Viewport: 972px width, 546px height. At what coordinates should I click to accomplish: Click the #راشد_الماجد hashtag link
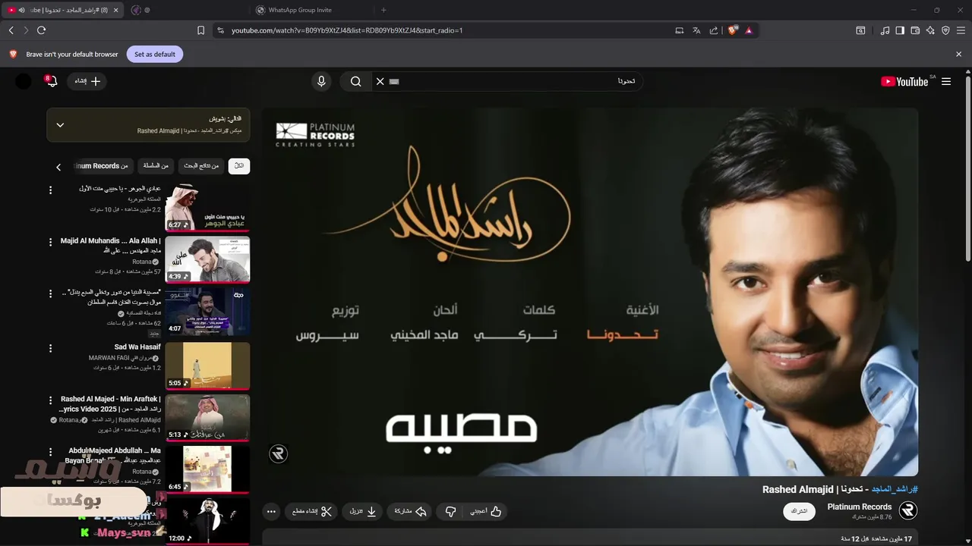tap(894, 489)
